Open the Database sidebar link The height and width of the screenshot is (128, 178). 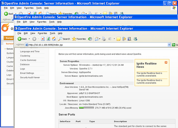click(25, 64)
